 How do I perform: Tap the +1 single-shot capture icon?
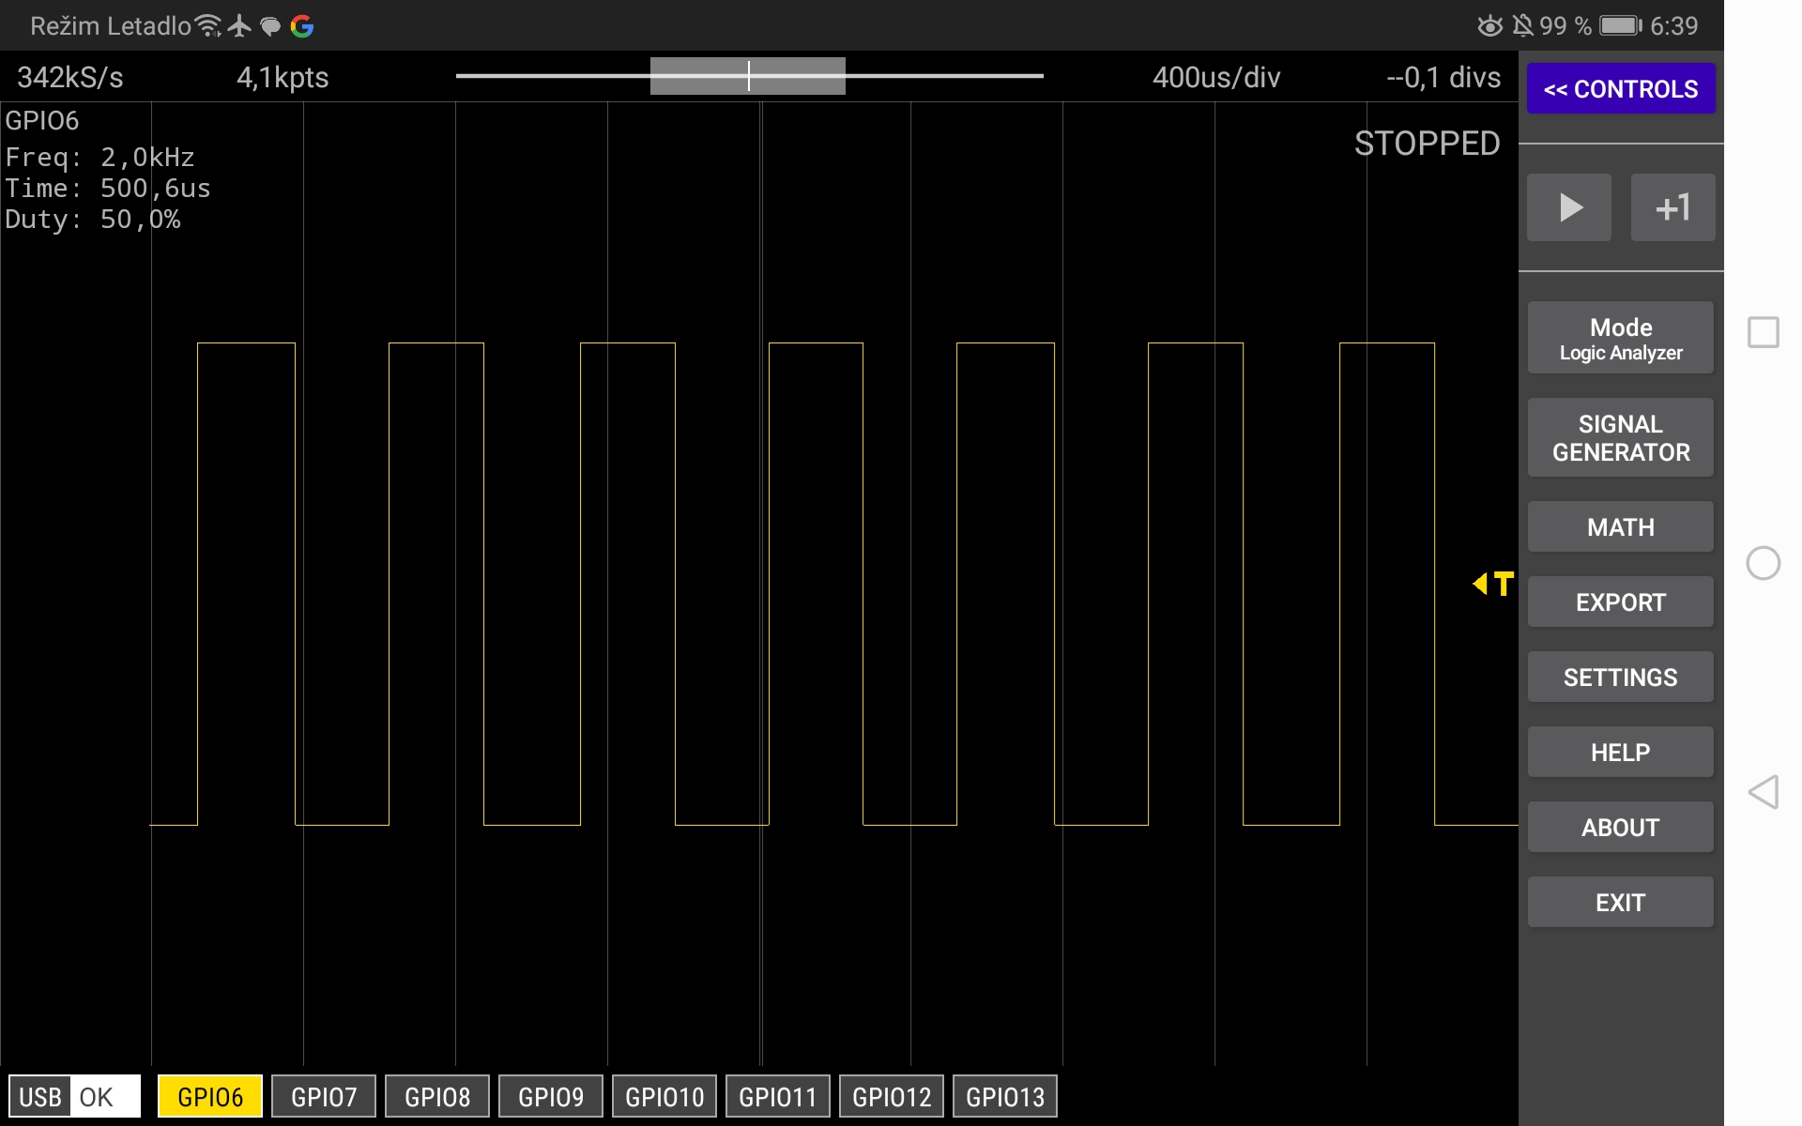(1672, 206)
